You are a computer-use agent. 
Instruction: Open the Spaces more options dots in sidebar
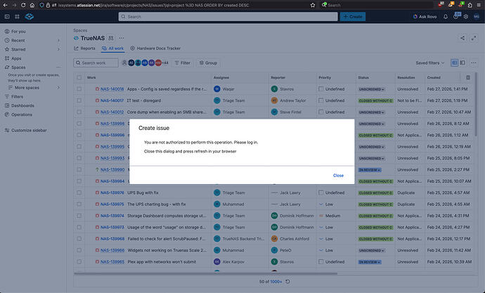click(x=58, y=67)
